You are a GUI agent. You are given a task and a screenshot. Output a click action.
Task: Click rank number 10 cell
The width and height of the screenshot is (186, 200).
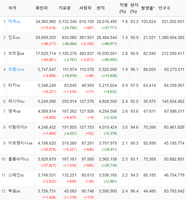[x=3, y=159]
